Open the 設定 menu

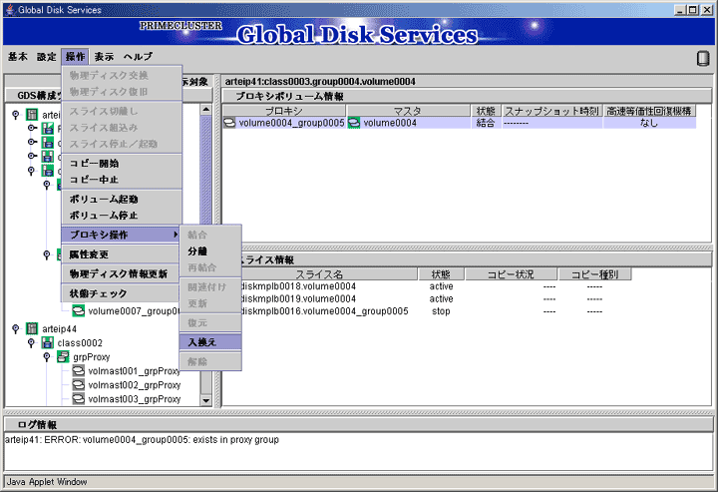click(47, 56)
